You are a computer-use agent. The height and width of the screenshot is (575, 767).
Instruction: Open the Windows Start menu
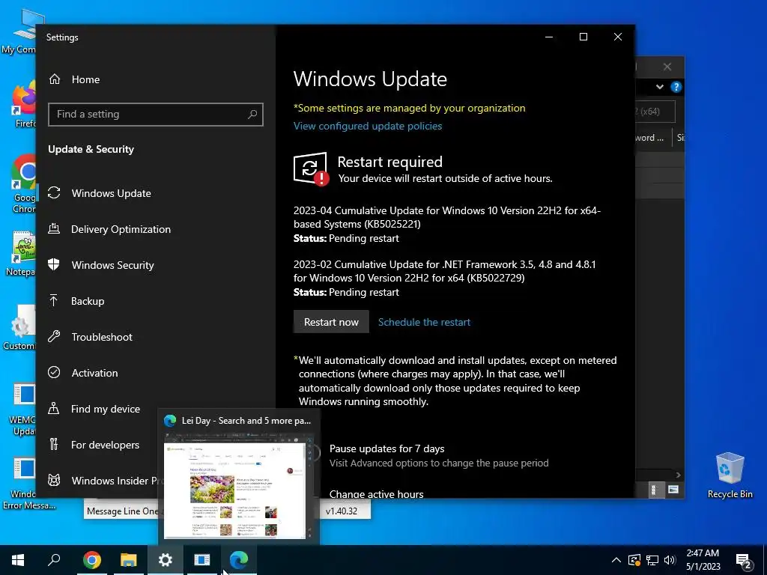[18, 560]
